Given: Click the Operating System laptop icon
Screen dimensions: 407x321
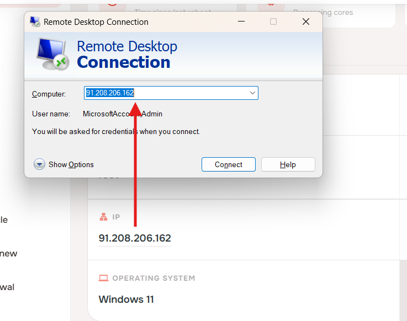Looking at the screenshot, I should point(104,278).
